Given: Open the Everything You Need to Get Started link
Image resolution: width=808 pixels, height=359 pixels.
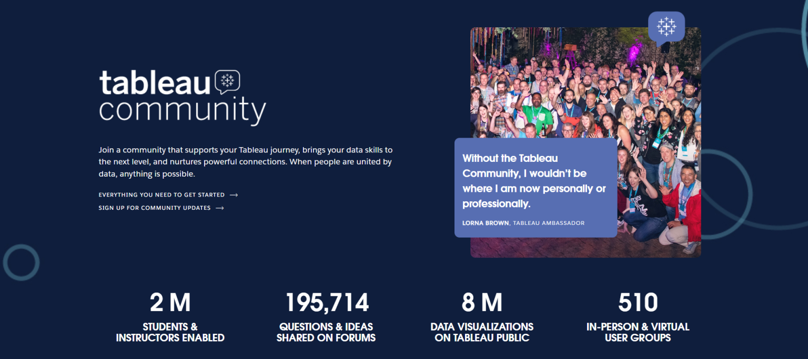Looking at the screenshot, I should coord(161,195).
